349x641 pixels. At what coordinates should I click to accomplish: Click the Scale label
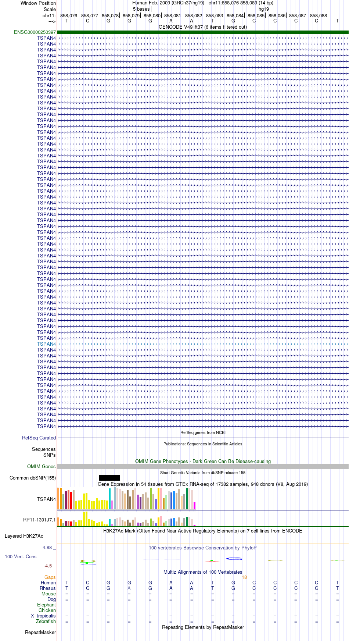tap(50, 9)
